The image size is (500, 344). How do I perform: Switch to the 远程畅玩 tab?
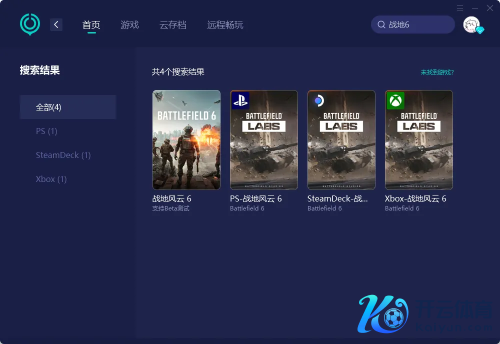coord(225,24)
